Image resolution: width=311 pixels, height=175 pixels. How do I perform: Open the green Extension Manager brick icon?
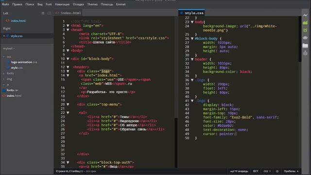click(305, 23)
